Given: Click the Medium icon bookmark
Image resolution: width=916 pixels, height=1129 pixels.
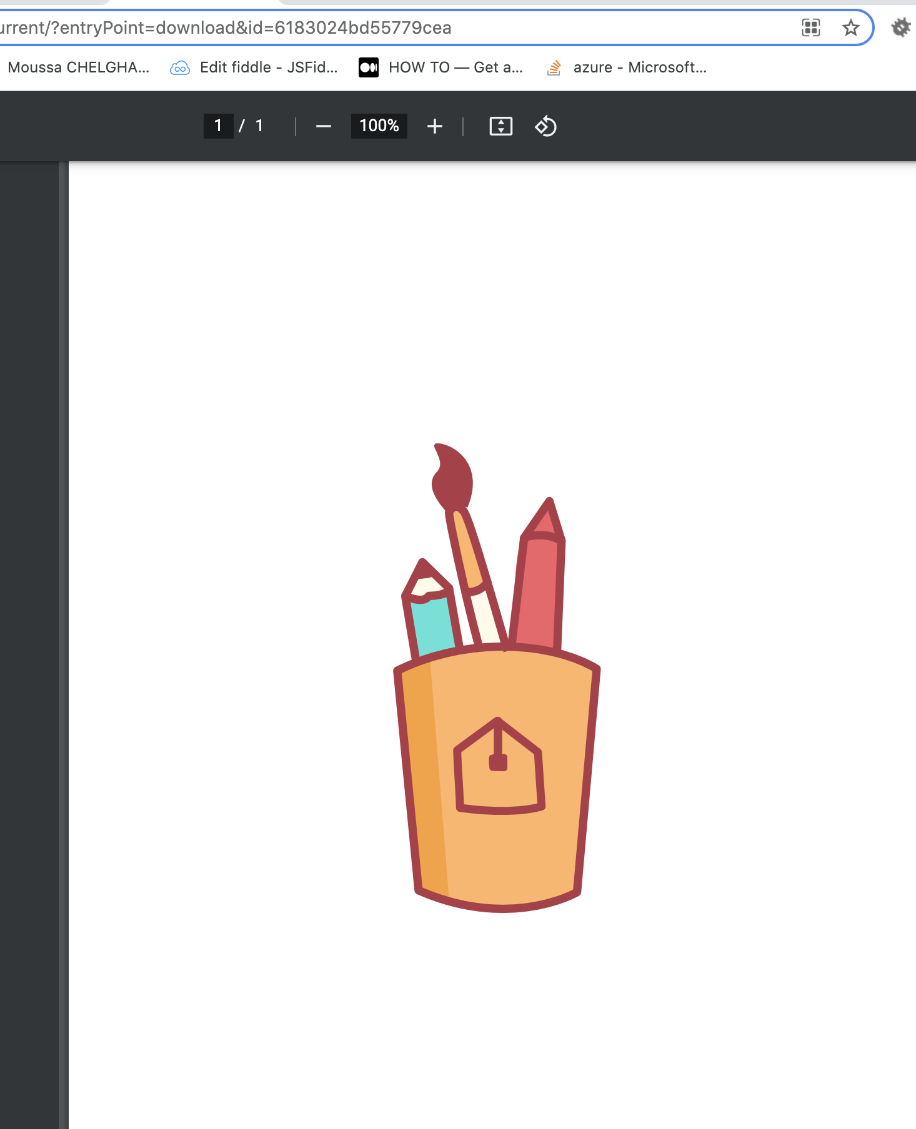Looking at the screenshot, I should click(368, 67).
